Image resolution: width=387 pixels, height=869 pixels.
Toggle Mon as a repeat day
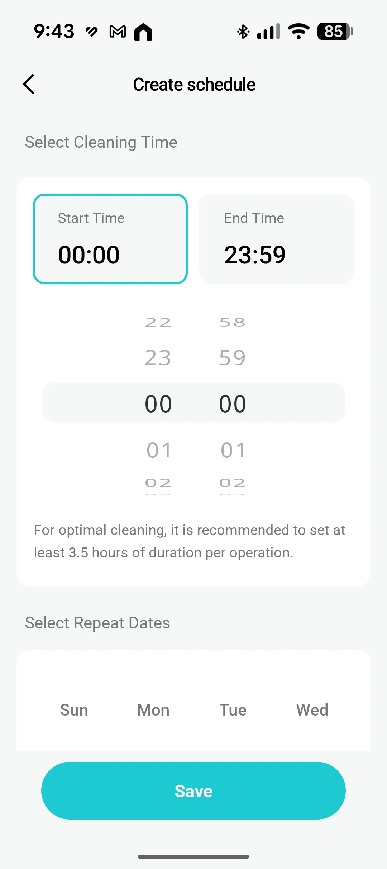(153, 710)
